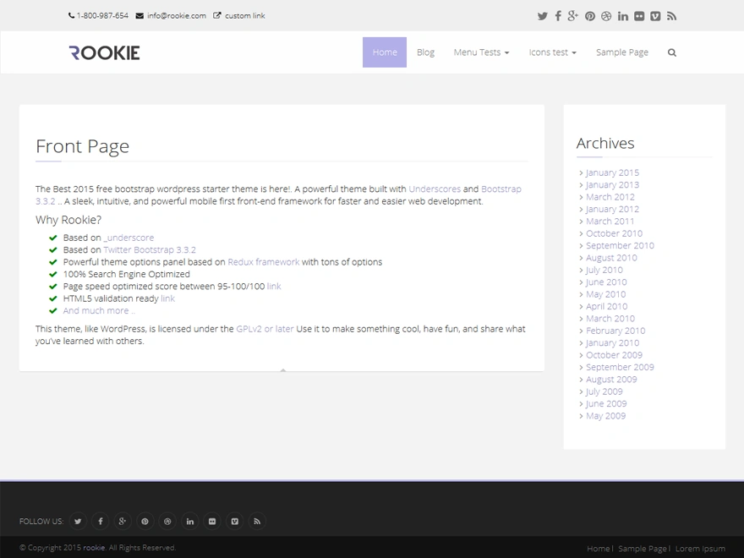Open the January 2013 archive
This screenshot has height=558, width=744.
click(x=612, y=185)
